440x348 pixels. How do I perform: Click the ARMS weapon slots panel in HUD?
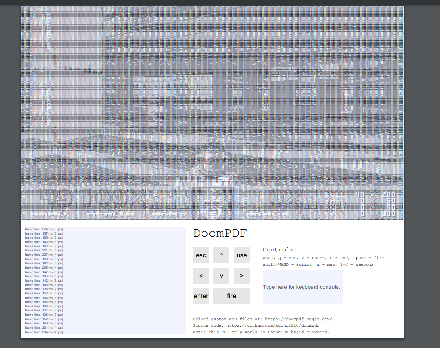(x=169, y=204)
